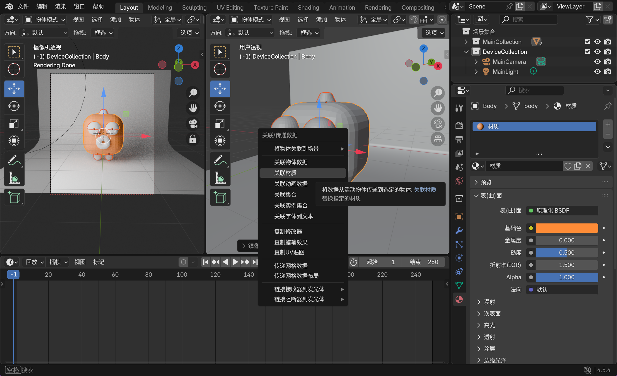Hide MainCamera using its eye icon
The height and width of the screenshot is (376, 617).
click(597, 62)
